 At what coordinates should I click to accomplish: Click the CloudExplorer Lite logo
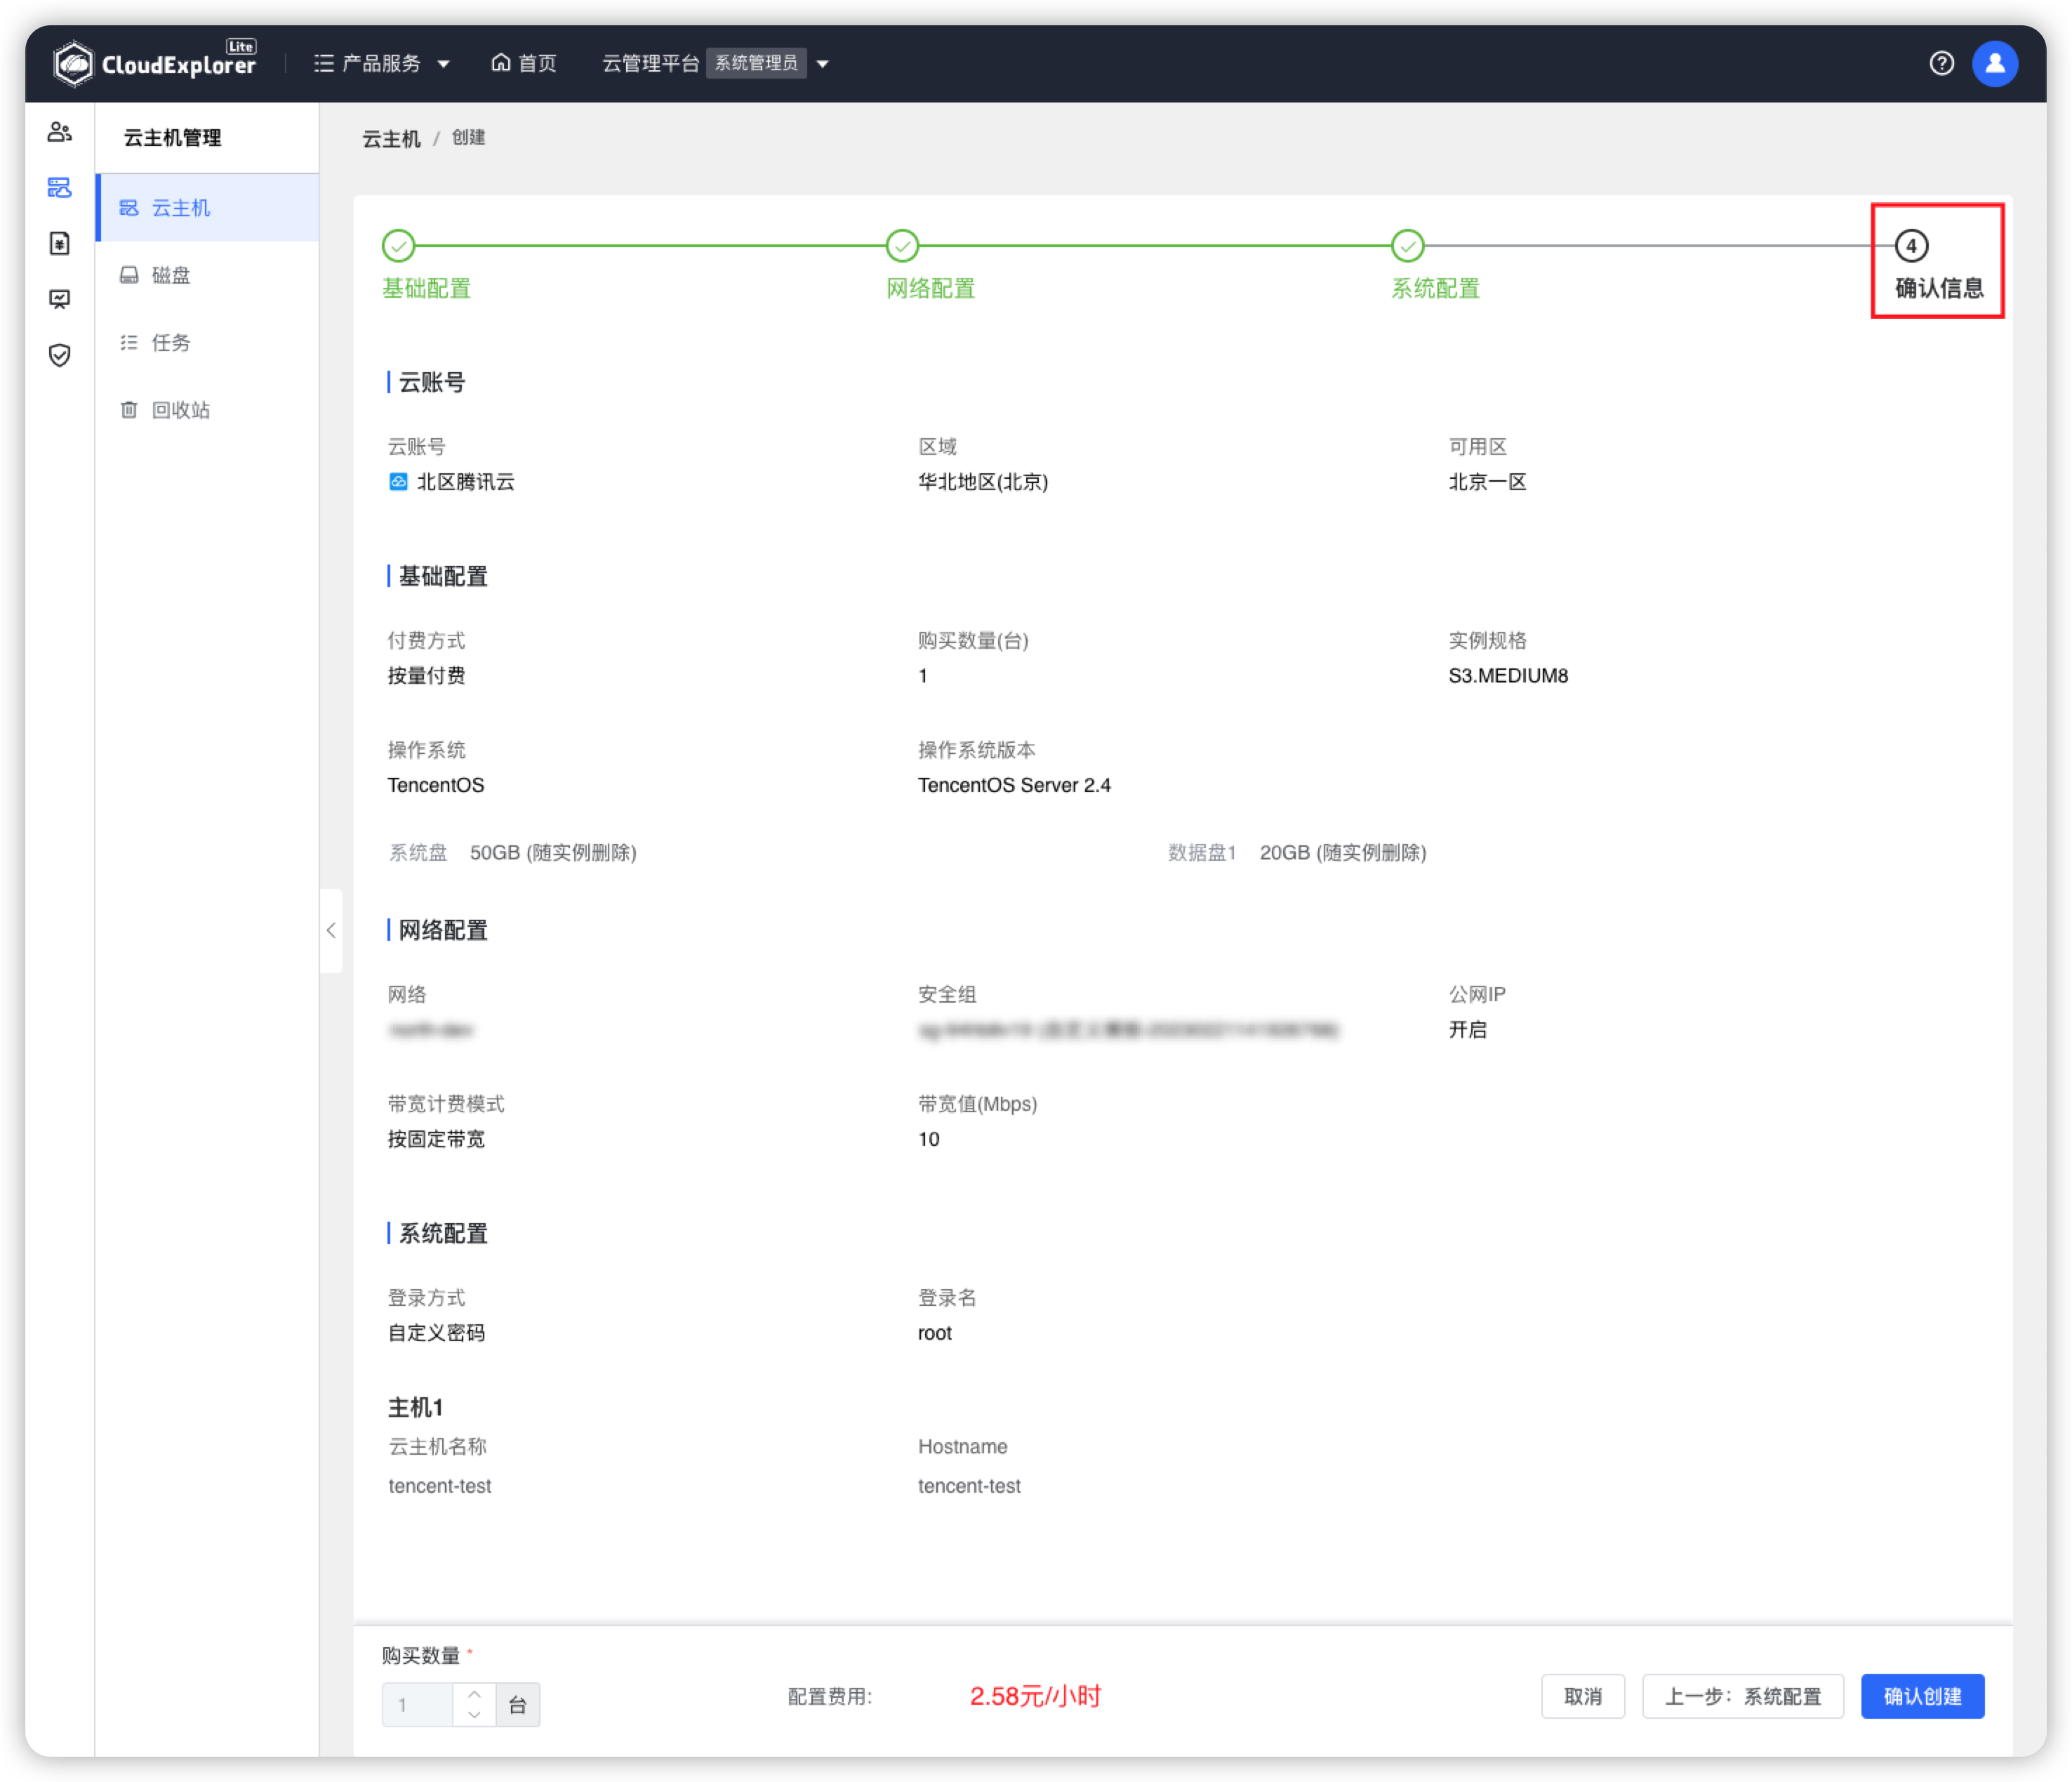155,63
